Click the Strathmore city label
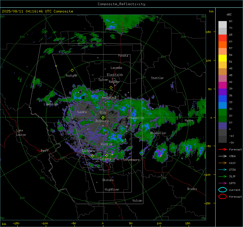 point(131,160)
